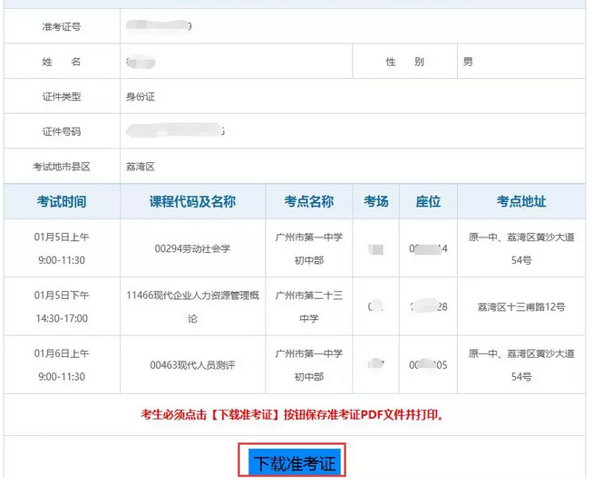Click the 01月6日上午 9:00-11:30 exam time
The image size is (593, 483).
pyautogui.click(x=62, y=365)
